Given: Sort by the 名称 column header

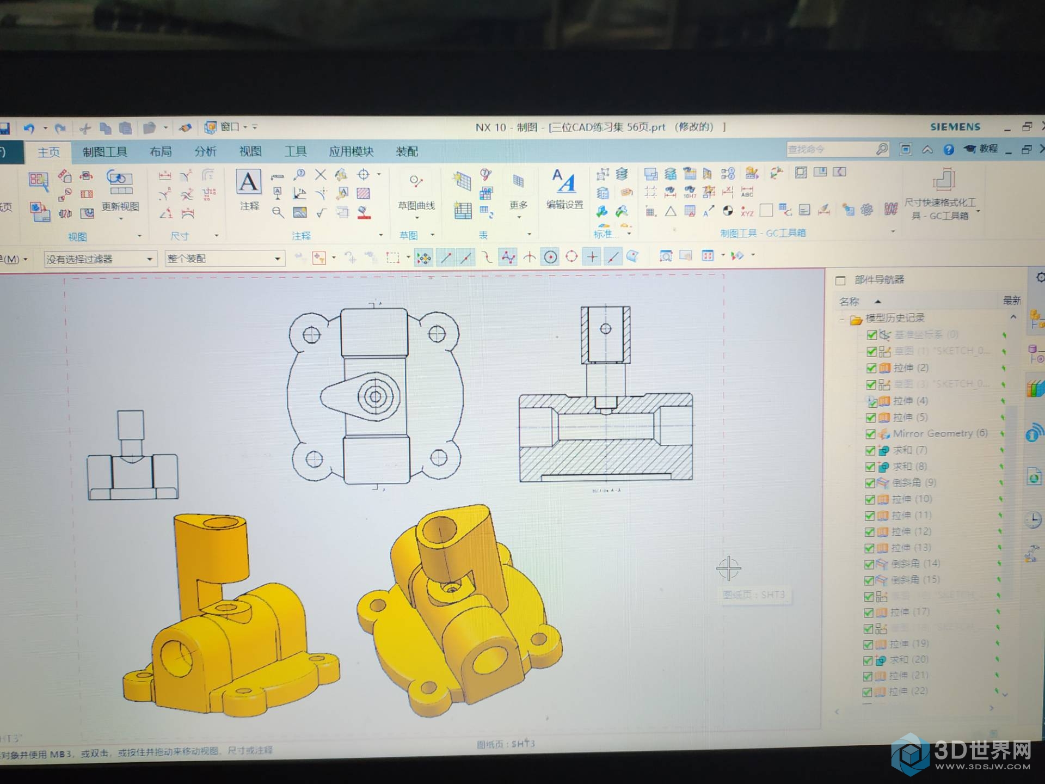Looking at the screenshot, I should tap(850, 302).
